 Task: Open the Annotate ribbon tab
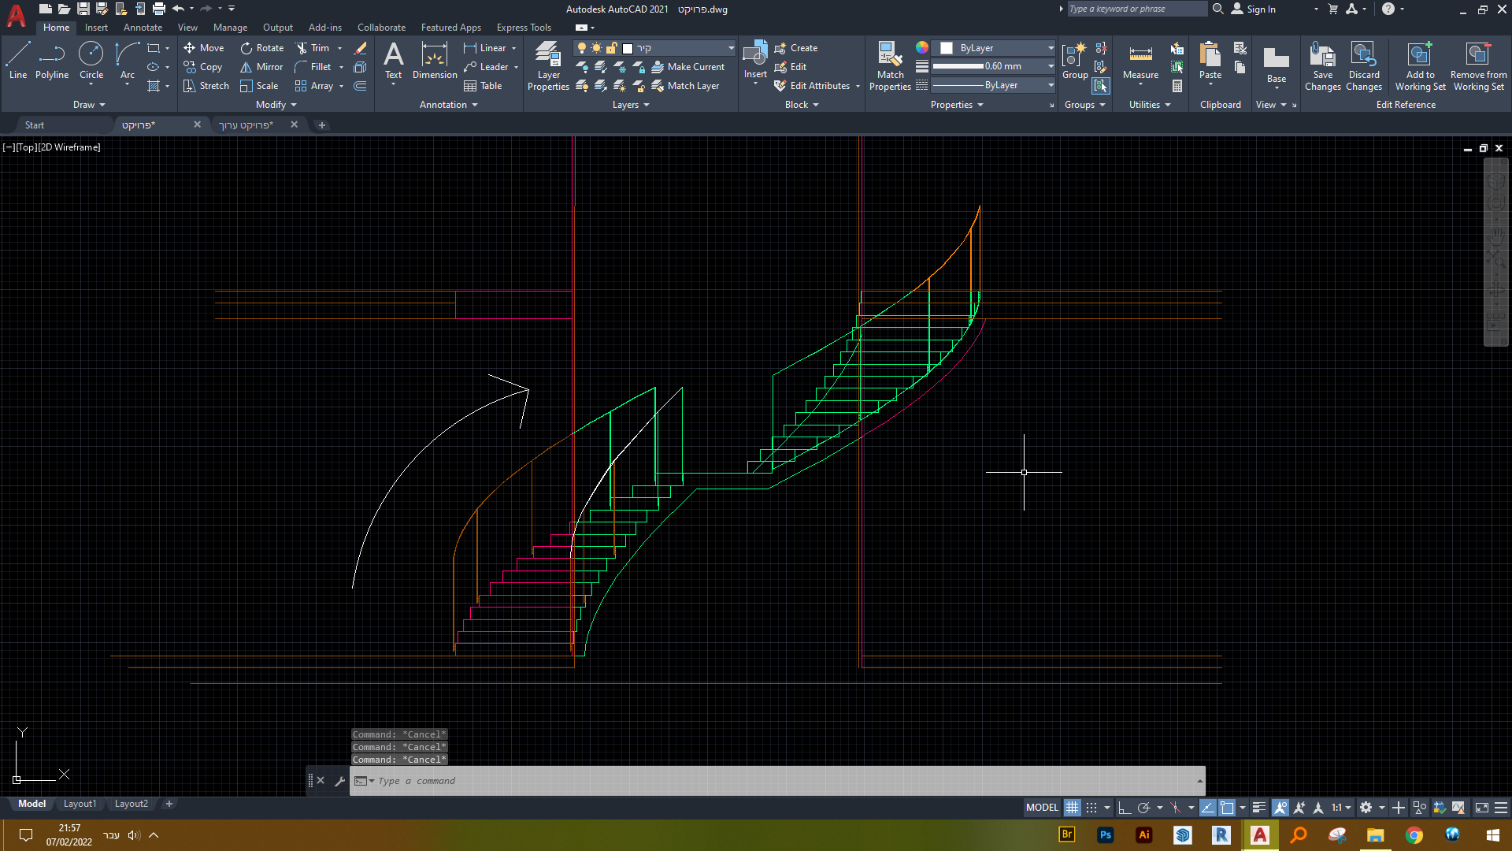pos(143,28)
